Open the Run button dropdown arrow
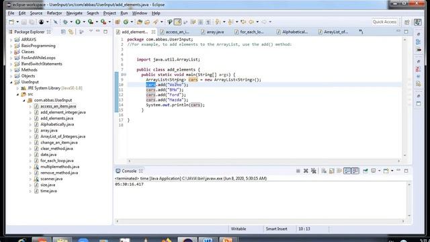The width and height of the screenshot is (430, 242). coord(84,22)
